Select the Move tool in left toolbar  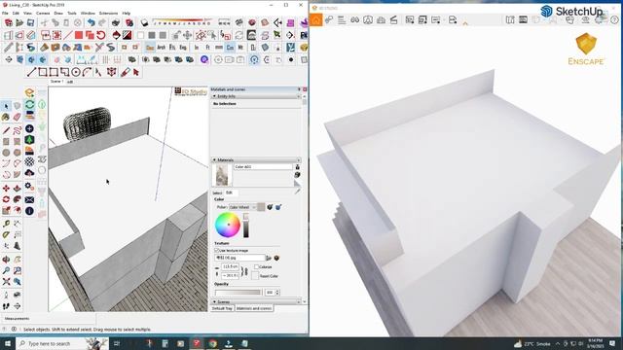[x=6, y=188]
